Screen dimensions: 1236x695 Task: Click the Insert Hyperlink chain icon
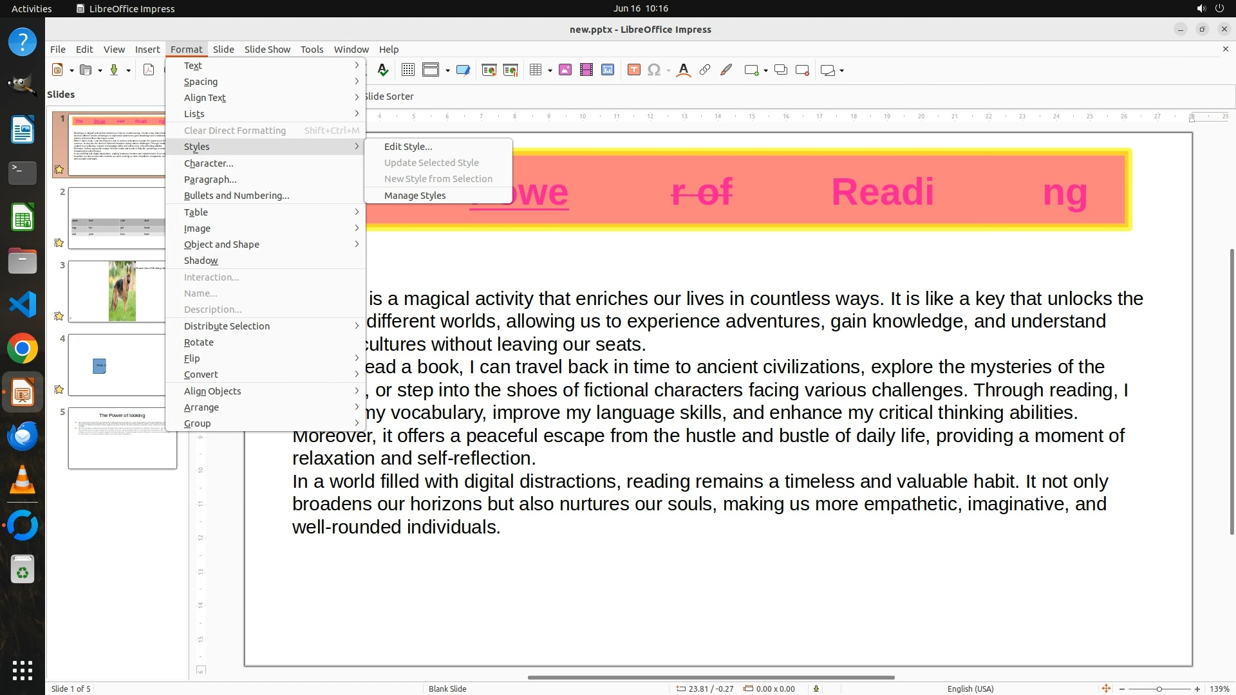point(705,70)
